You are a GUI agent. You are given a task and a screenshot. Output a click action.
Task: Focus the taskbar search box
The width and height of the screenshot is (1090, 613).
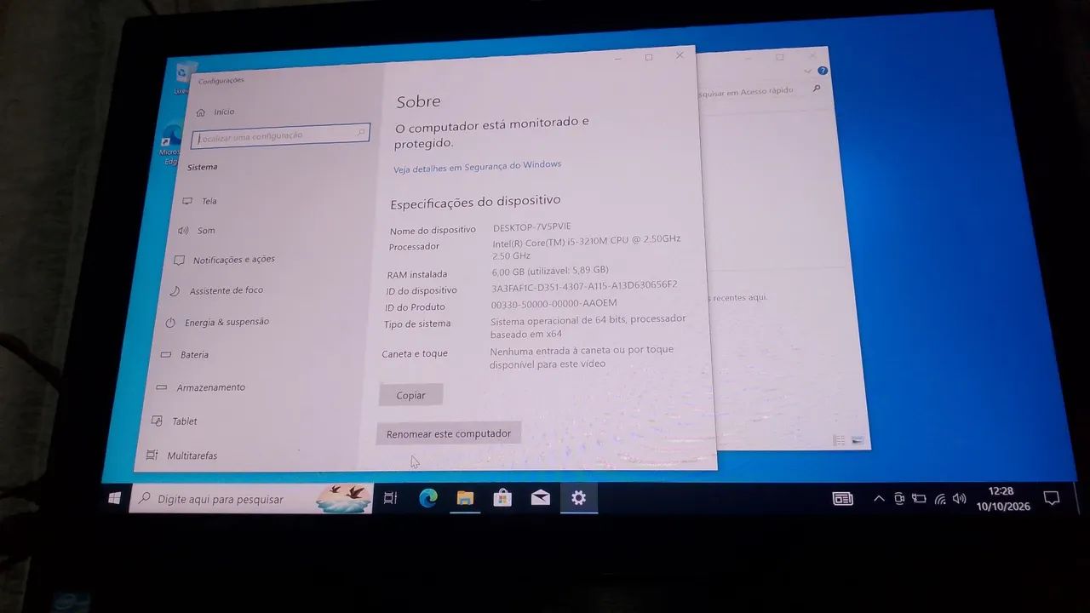[x=251, y=499]
